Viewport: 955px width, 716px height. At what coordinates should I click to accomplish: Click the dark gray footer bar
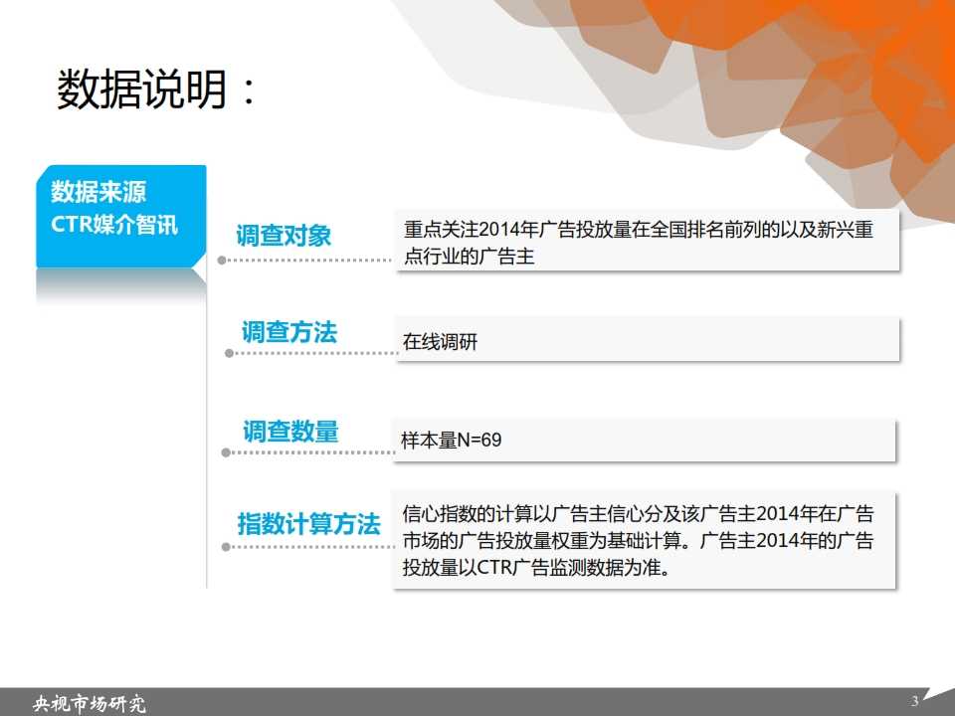click(x=497, y=702)
